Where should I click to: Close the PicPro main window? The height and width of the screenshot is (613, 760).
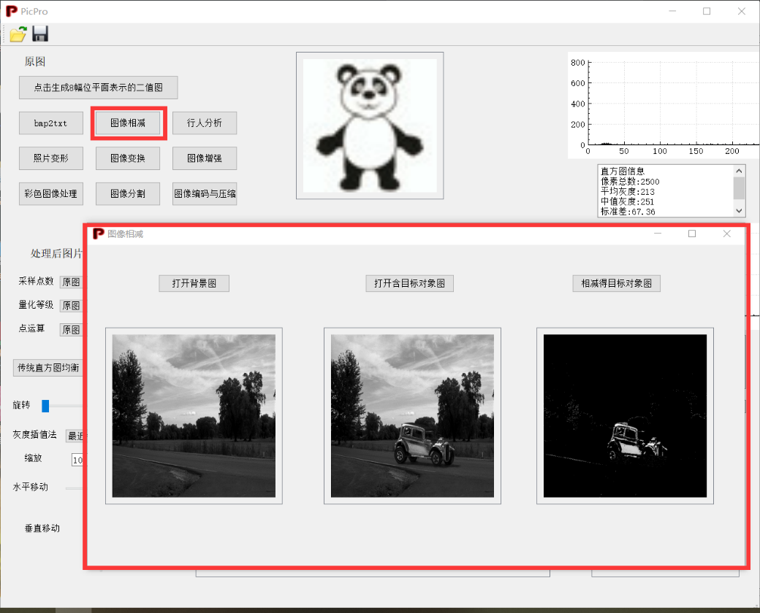(742, 11)
